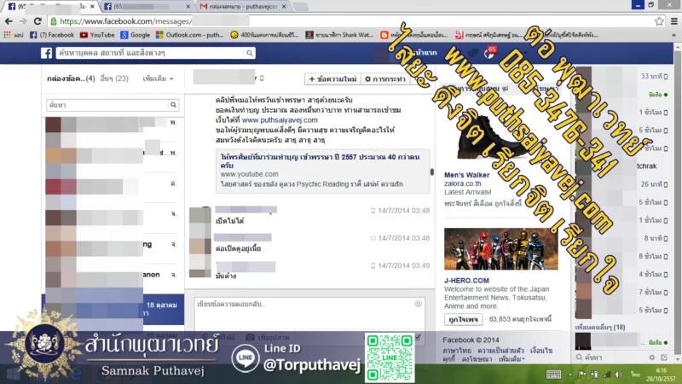Toggle the press-enter-to-send checkbox

point(418,337)
